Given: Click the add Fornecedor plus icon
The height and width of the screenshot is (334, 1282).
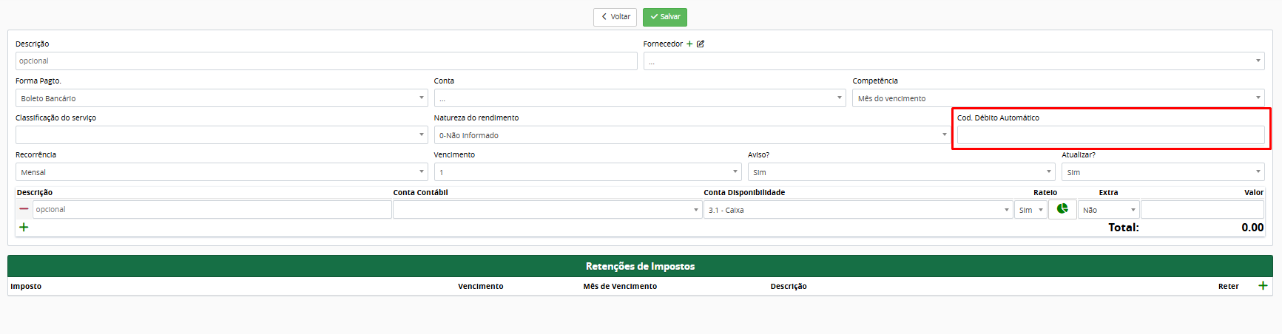Looking at the screenshot, I should click(689, 44).
